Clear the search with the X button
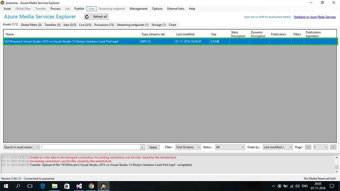The image size is (340, 191). click(142, 147)
